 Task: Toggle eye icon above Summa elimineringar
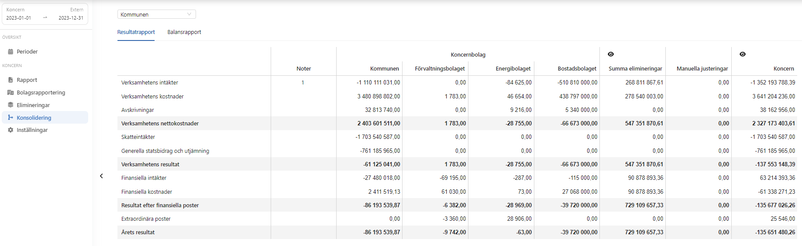611,54
